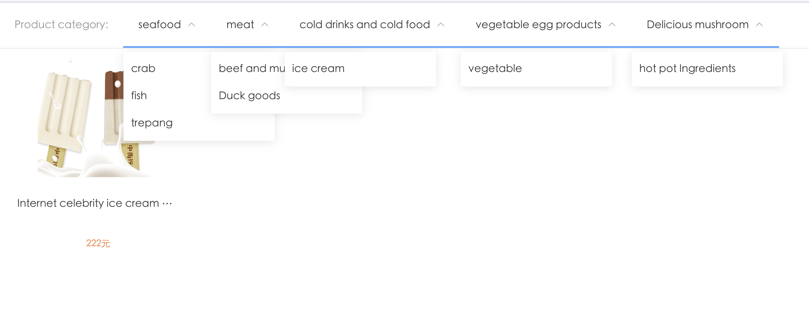This screenshot has height=321, width=809.
Task: Toggle the vegetable egg products chevron
Action: [612, 24]
